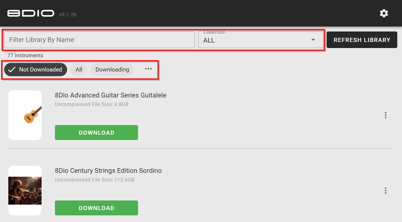The width and height of the screenshot is (402, 222).
Task: Show more filter chips via ellipsis
Action: [x=148, y=69]
